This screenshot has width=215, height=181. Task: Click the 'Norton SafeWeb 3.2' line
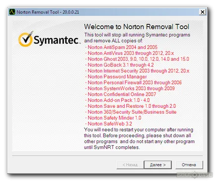[x=108, y=124]
